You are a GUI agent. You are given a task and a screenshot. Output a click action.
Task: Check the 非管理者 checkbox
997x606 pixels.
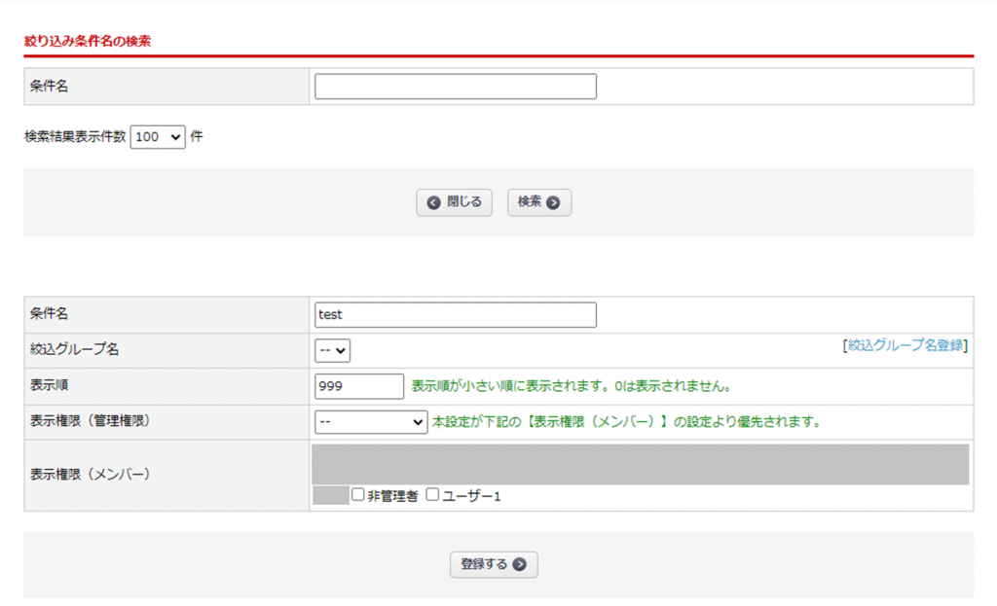(358, 494)
